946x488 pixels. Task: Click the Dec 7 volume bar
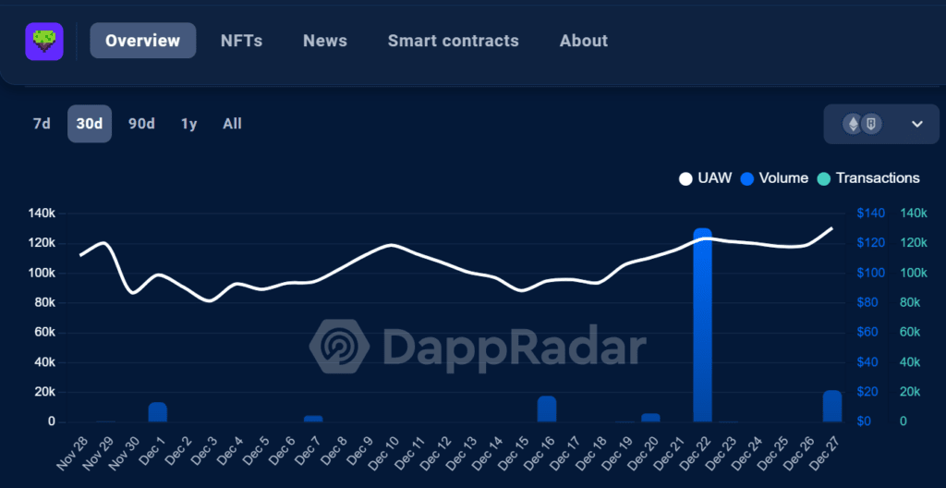pyautogui.click(x=313, y=419)
